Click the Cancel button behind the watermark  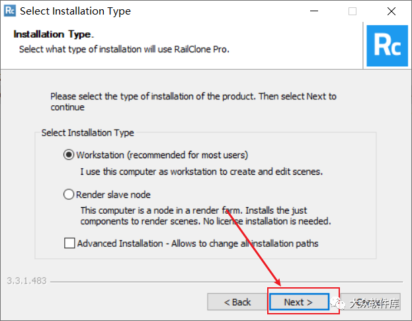371,302
